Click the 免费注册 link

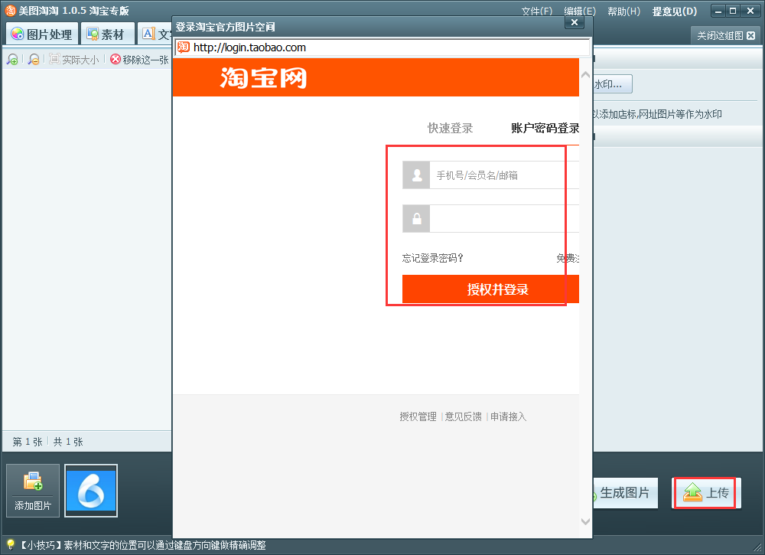(568, 258)
